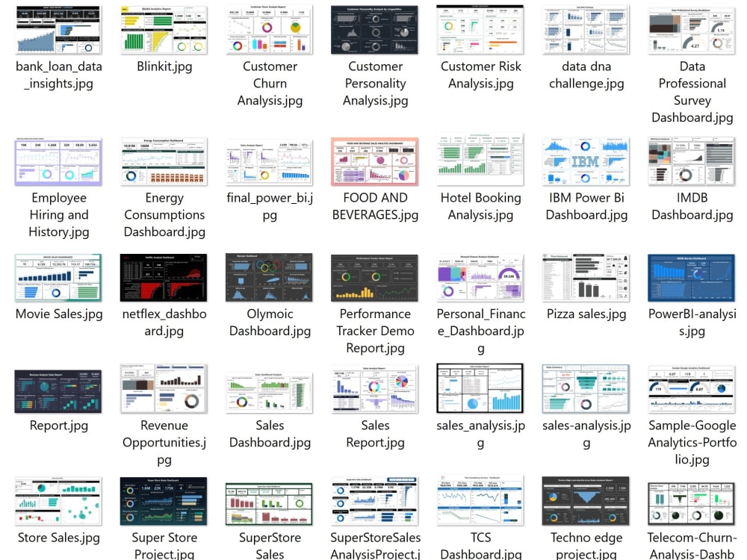Screen dimensions: 747x560
Task: Open the data dna challenge.jpg thumbnail
Action: pyautogui.click(x=586, y=30)
